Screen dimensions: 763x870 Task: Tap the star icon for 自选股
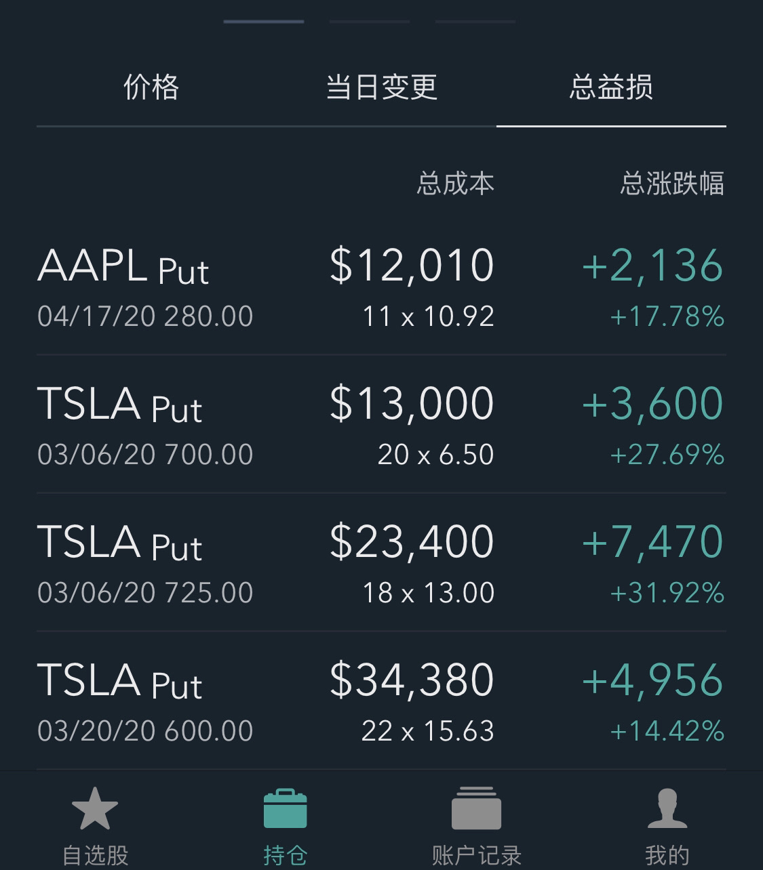pos(95,808)
